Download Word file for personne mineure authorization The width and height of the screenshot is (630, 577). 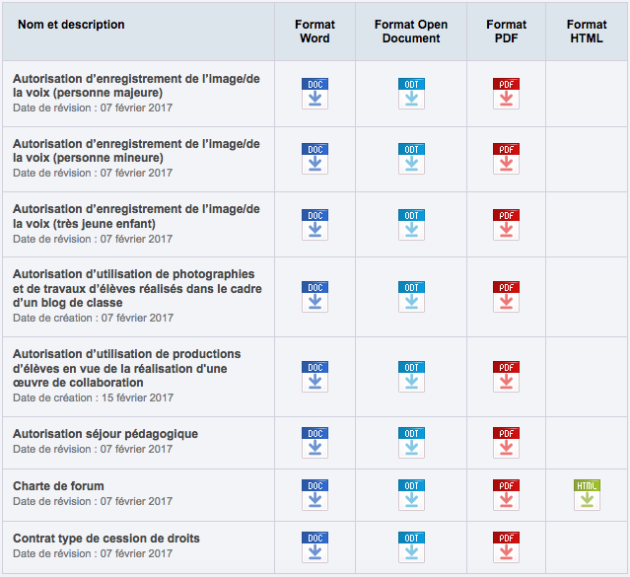315,158
